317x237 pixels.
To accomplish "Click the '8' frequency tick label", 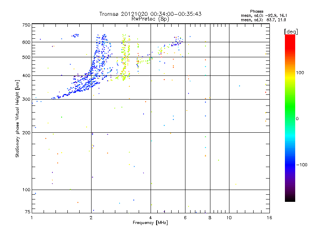I will point(210,218).
